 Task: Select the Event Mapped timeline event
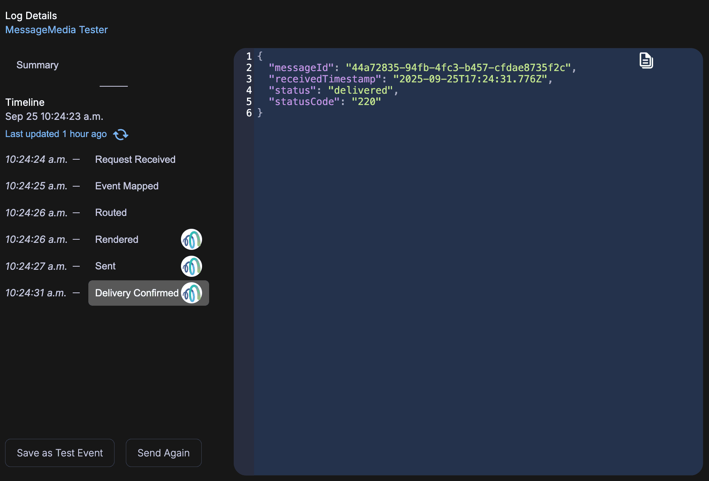[127, 186]
